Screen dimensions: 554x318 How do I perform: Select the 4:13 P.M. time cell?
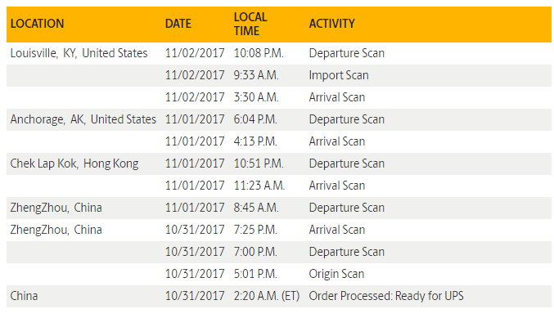tap(255, 141)
